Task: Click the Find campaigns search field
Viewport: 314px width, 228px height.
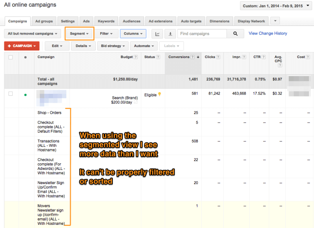Action: click(202, 34)
